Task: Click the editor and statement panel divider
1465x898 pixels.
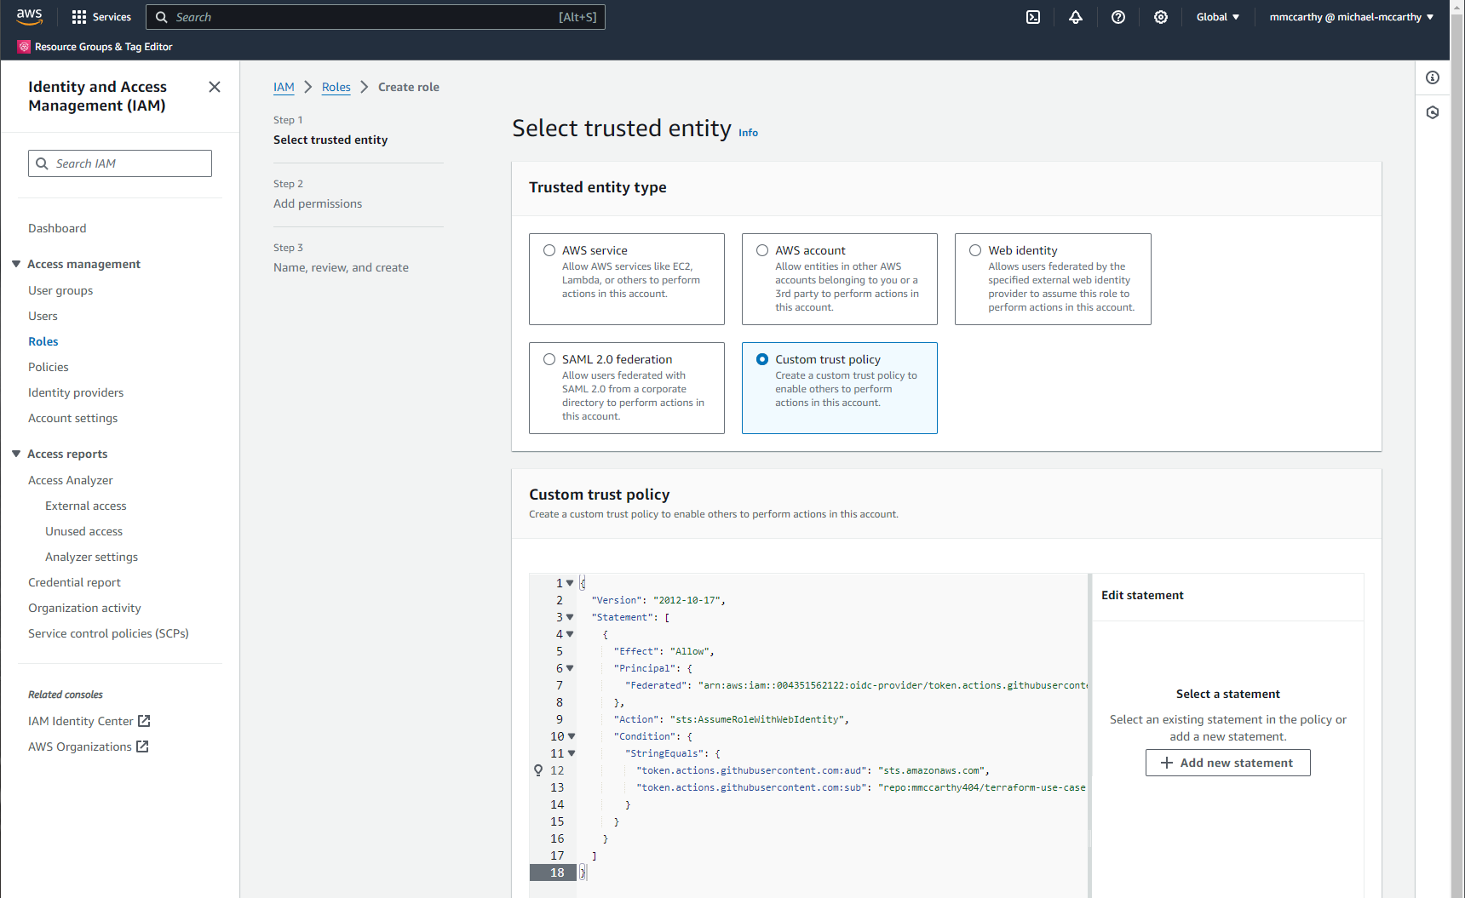Action: (1090, 735)
